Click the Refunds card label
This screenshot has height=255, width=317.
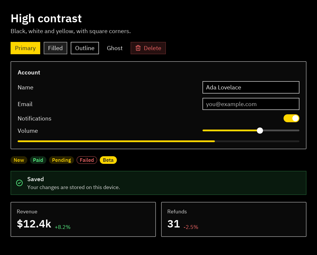[177, 212]
